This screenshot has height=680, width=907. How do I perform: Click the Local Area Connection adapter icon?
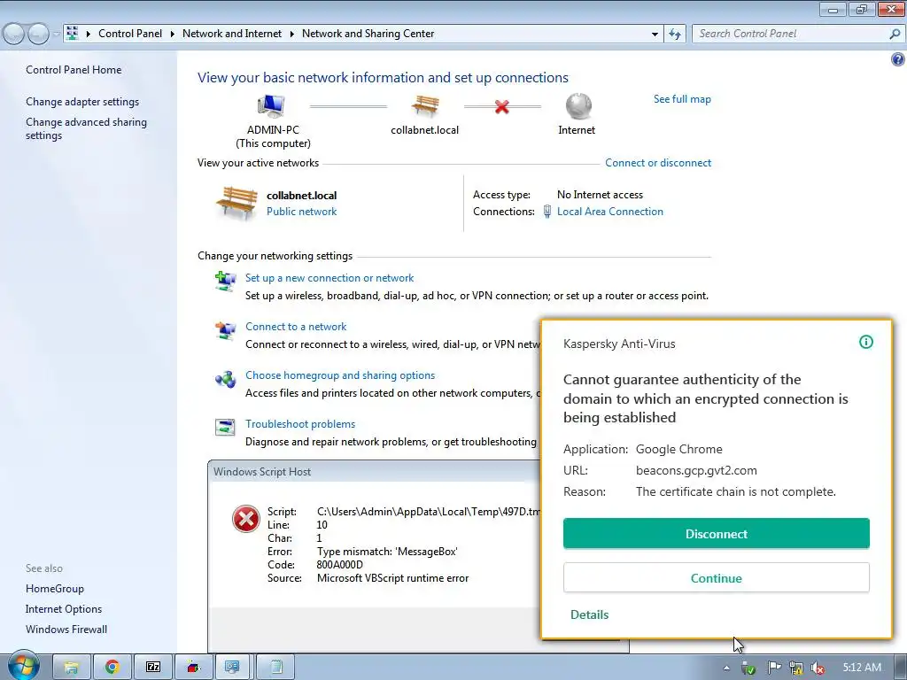click(547, 212)
